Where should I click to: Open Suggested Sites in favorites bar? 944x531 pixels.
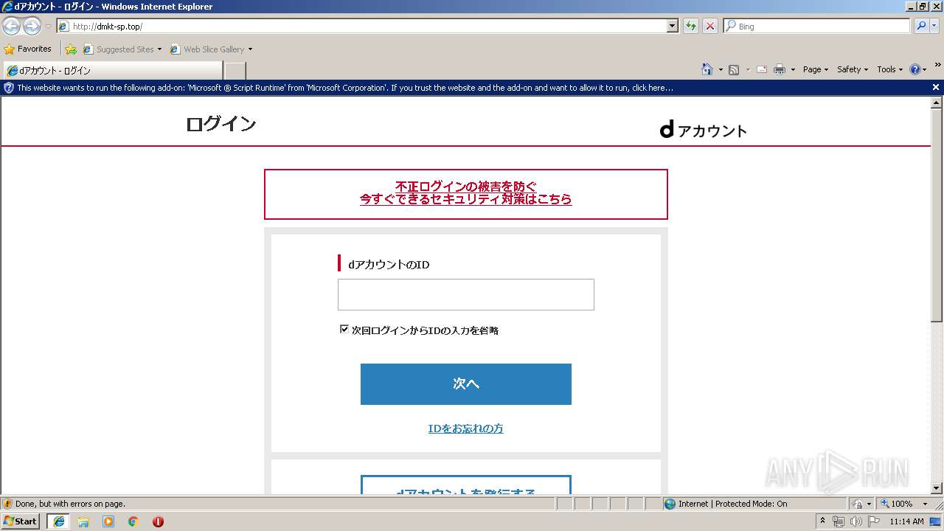(x=122, y=49)
